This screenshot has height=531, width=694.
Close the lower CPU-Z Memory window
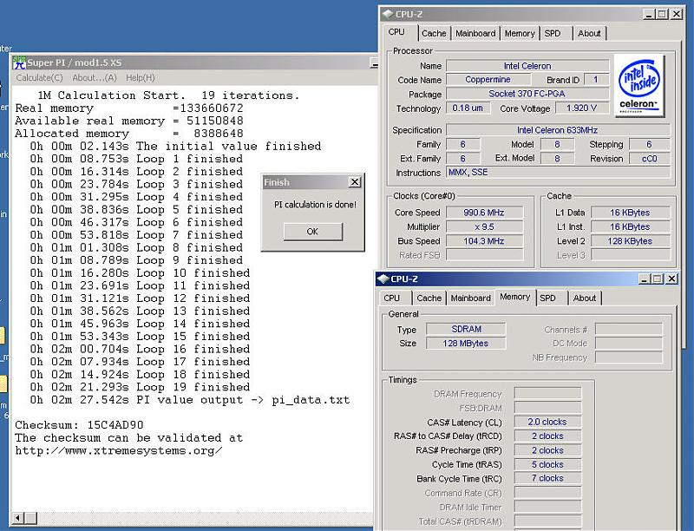pyautogui.click(x=672, y=279)
